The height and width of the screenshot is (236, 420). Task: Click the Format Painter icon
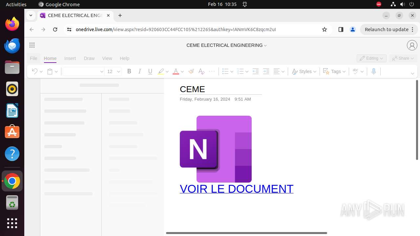[191, 71]
